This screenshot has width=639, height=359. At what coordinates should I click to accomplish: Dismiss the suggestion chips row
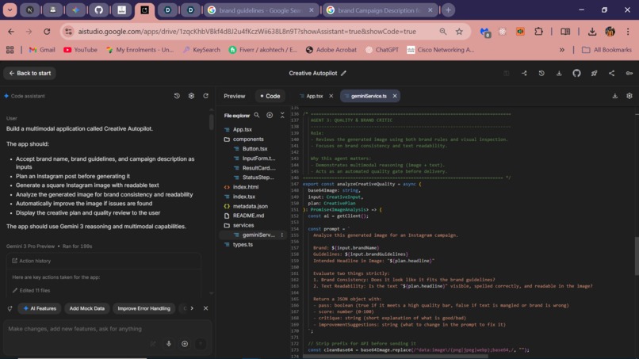coord(205,308)
